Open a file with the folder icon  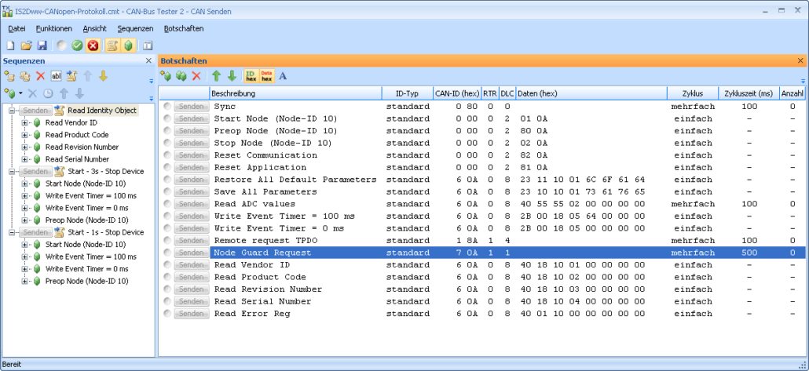pos(26,45)
